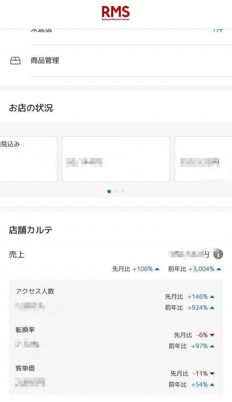The width and height of the screenshot is (232, 402).
Task: Tap the 転換率 metric label
Action: pos(25,329)
